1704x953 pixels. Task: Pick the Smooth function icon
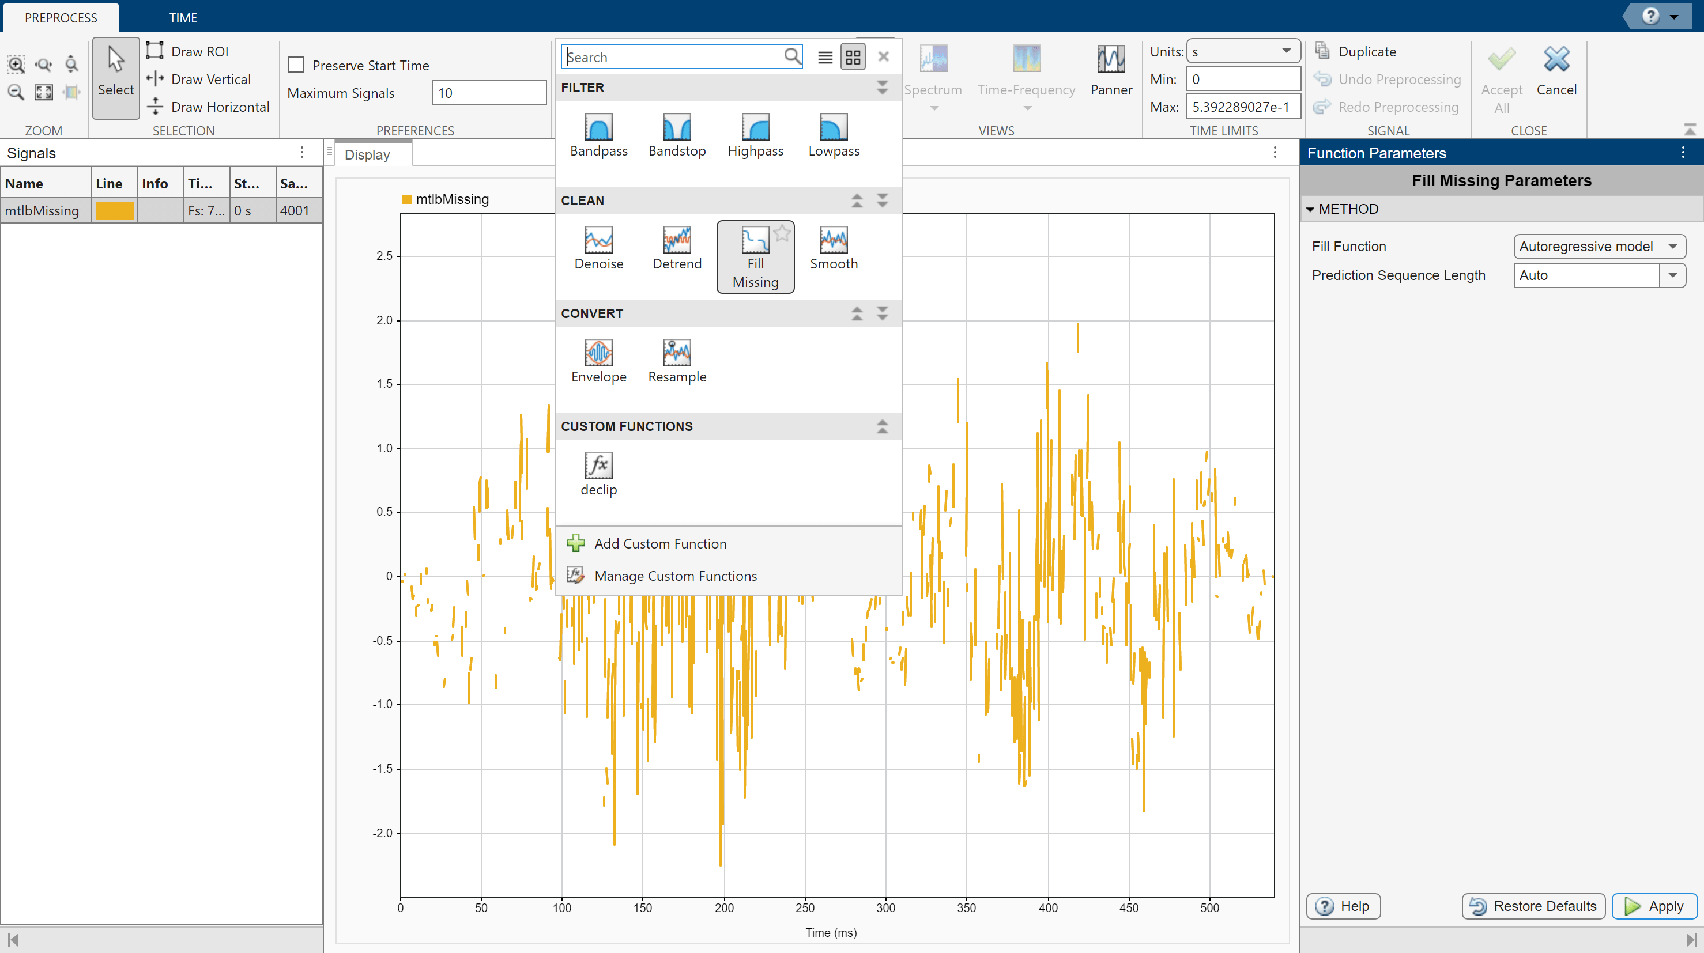834,240
